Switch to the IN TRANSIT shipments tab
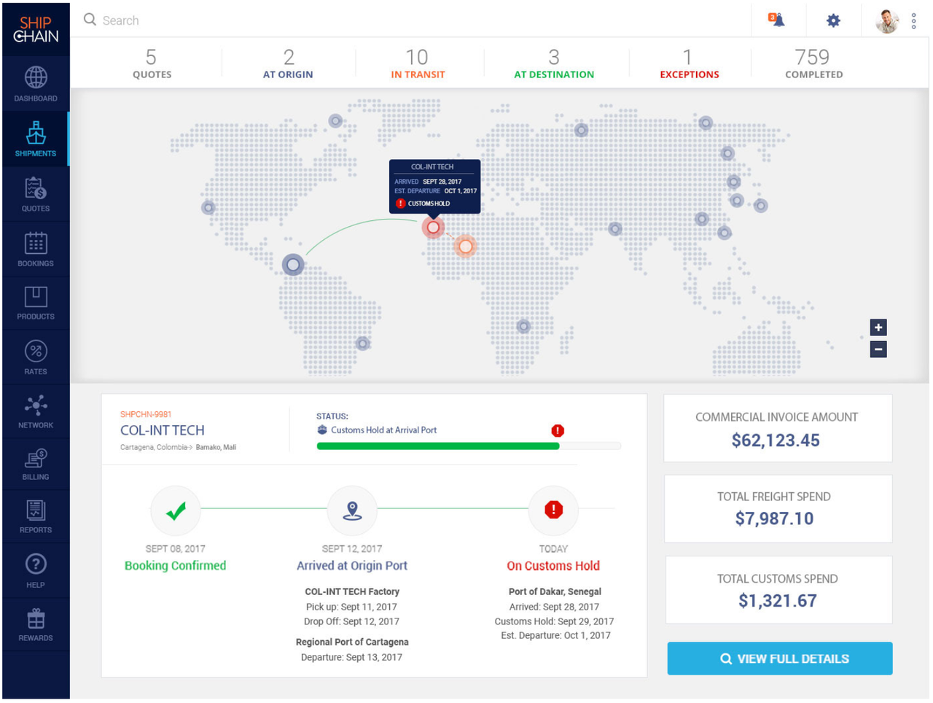The width and height of the screenshot is (933, 703). pos(418,64)
